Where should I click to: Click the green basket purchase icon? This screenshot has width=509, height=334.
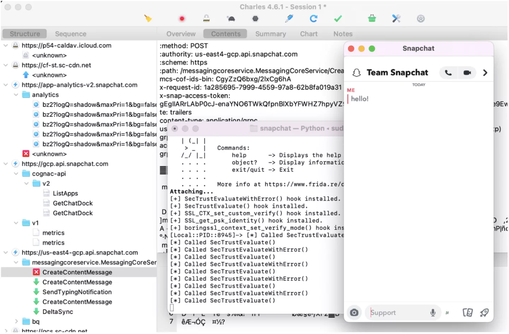tap(372, 18)
